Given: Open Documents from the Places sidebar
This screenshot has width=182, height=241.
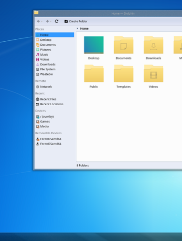Looking at the screenshot, I should pyautogui.click(x=55, y=45).
